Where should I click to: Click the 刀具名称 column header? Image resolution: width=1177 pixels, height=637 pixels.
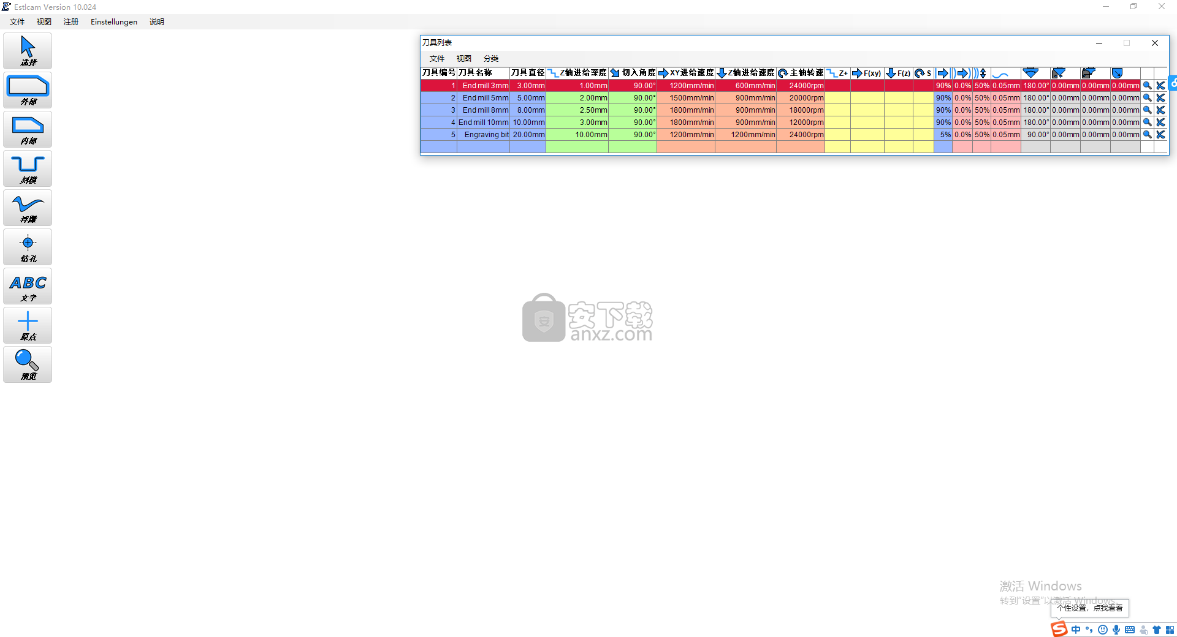(x=484, y=73)
